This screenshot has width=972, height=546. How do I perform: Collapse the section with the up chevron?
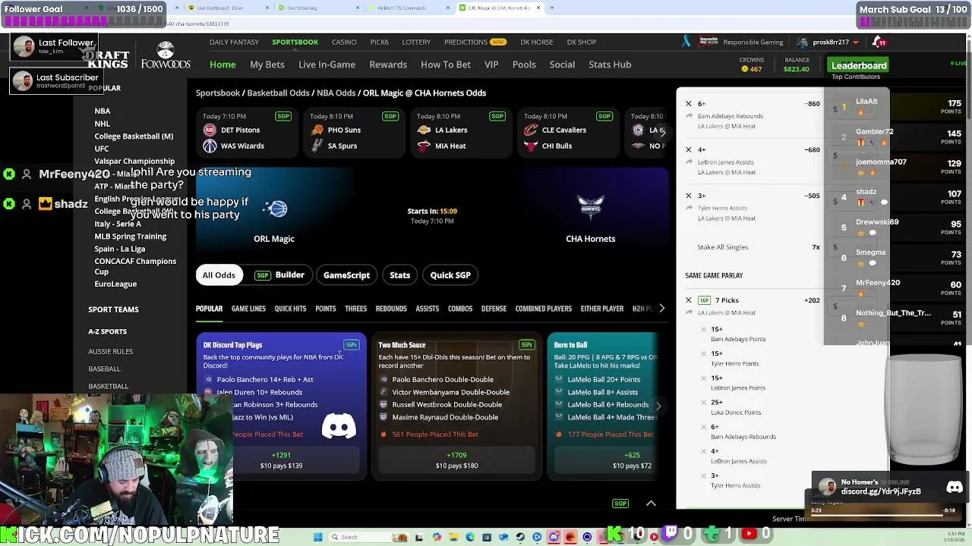pos(651,504)
